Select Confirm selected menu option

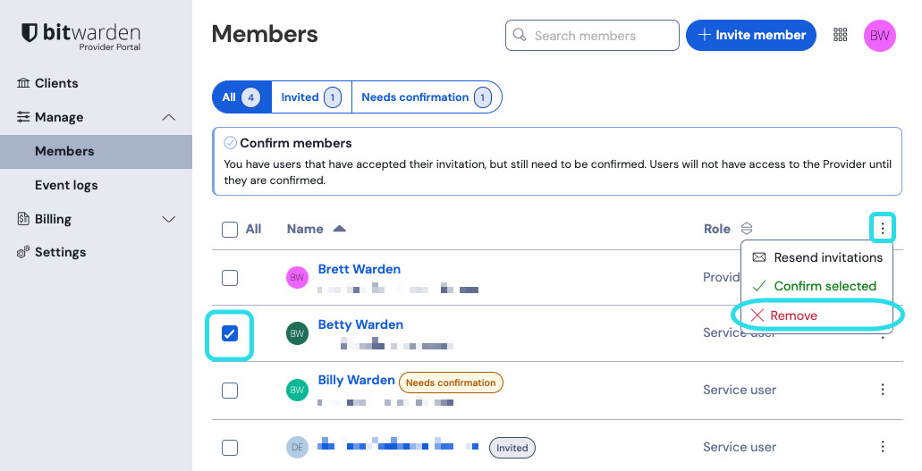click(825, 286)
